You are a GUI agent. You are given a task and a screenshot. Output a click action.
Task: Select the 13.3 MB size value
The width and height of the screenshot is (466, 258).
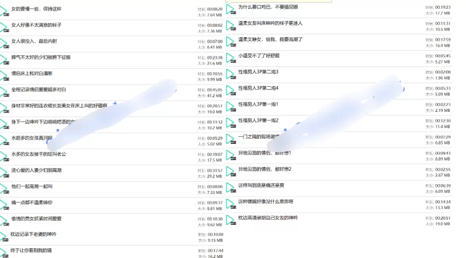[x=442, y=207]
